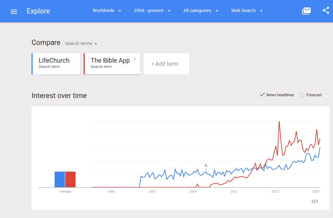Viewport: 333px width, 218px height.
Task: Open the mail subscriptions icon
Action: click(x=306, y=11)
